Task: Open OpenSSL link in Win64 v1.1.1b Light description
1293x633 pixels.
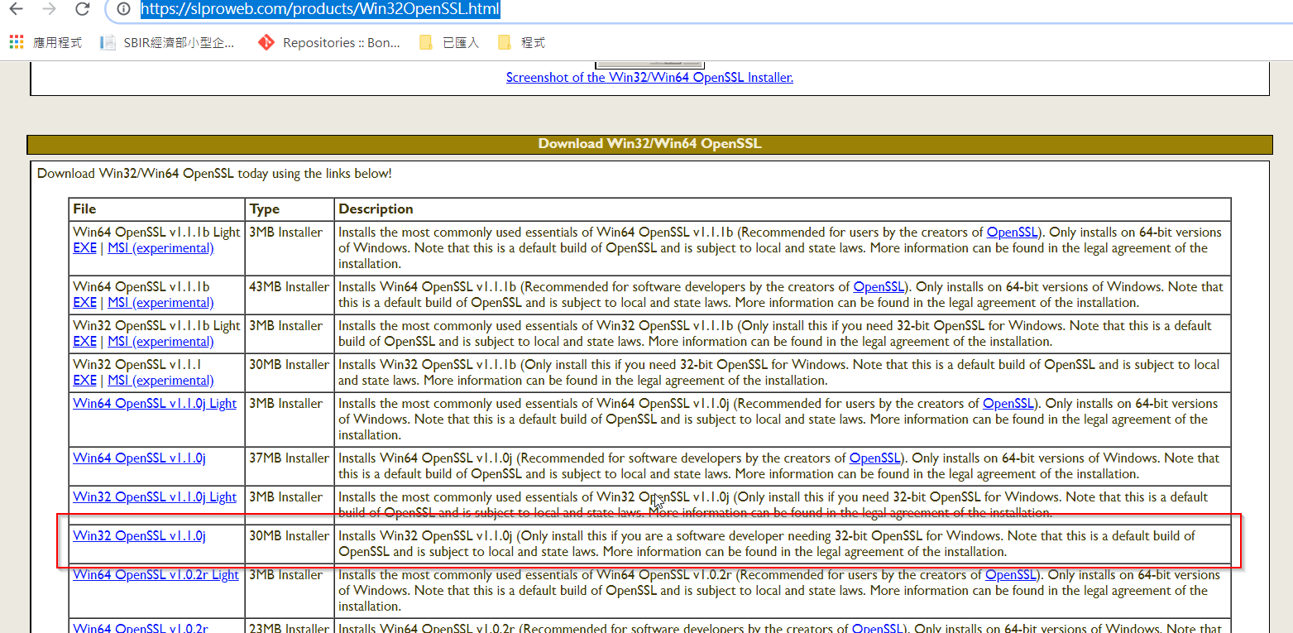Action: click(x=1012, y=233)
